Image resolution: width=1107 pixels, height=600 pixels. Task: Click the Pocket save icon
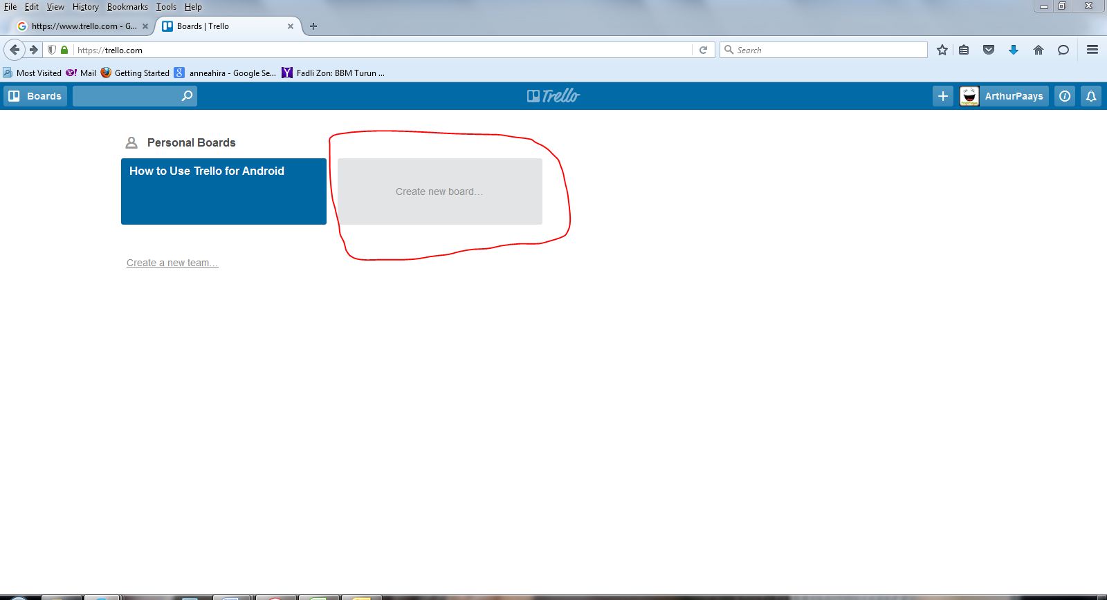[989, 50]
